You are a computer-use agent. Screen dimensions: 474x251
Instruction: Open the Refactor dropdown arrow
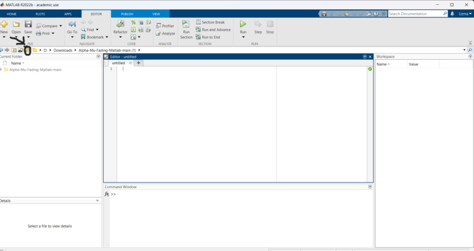pyautogui.click(x=120, y=37)
